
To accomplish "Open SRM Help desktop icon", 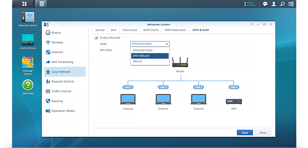I will (28, 86).
